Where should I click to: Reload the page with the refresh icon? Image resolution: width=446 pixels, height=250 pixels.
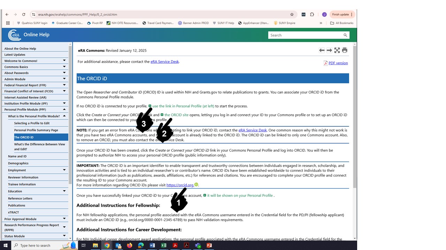(x=24, y=15)
